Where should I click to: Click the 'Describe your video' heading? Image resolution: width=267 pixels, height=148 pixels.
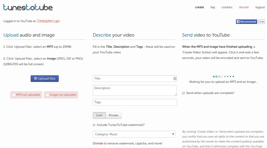113,35
